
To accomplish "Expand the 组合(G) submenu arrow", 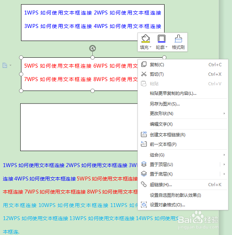I will [x=224, y=155].
